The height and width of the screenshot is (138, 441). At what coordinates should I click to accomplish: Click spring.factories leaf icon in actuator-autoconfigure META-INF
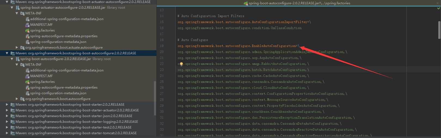click(x=27, y=30)
